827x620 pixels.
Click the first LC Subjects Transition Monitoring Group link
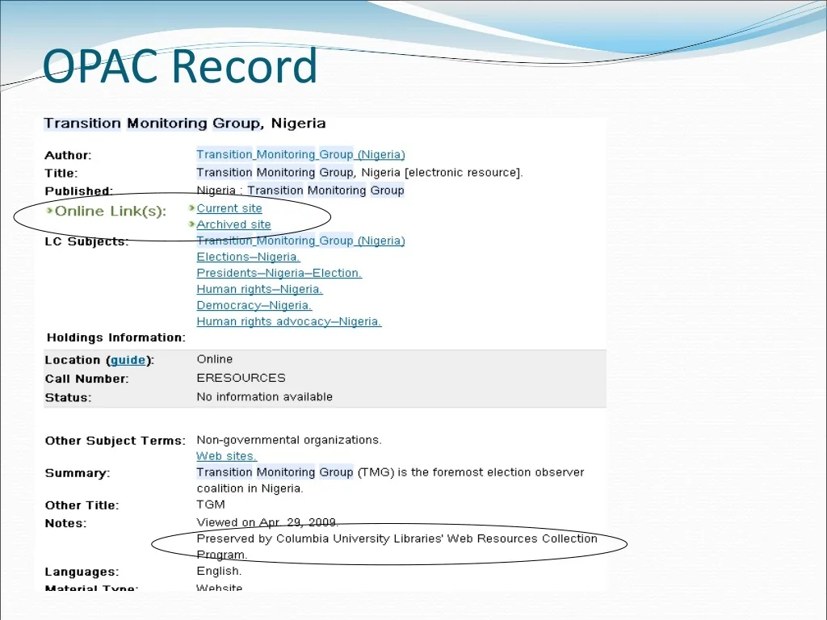300,241
